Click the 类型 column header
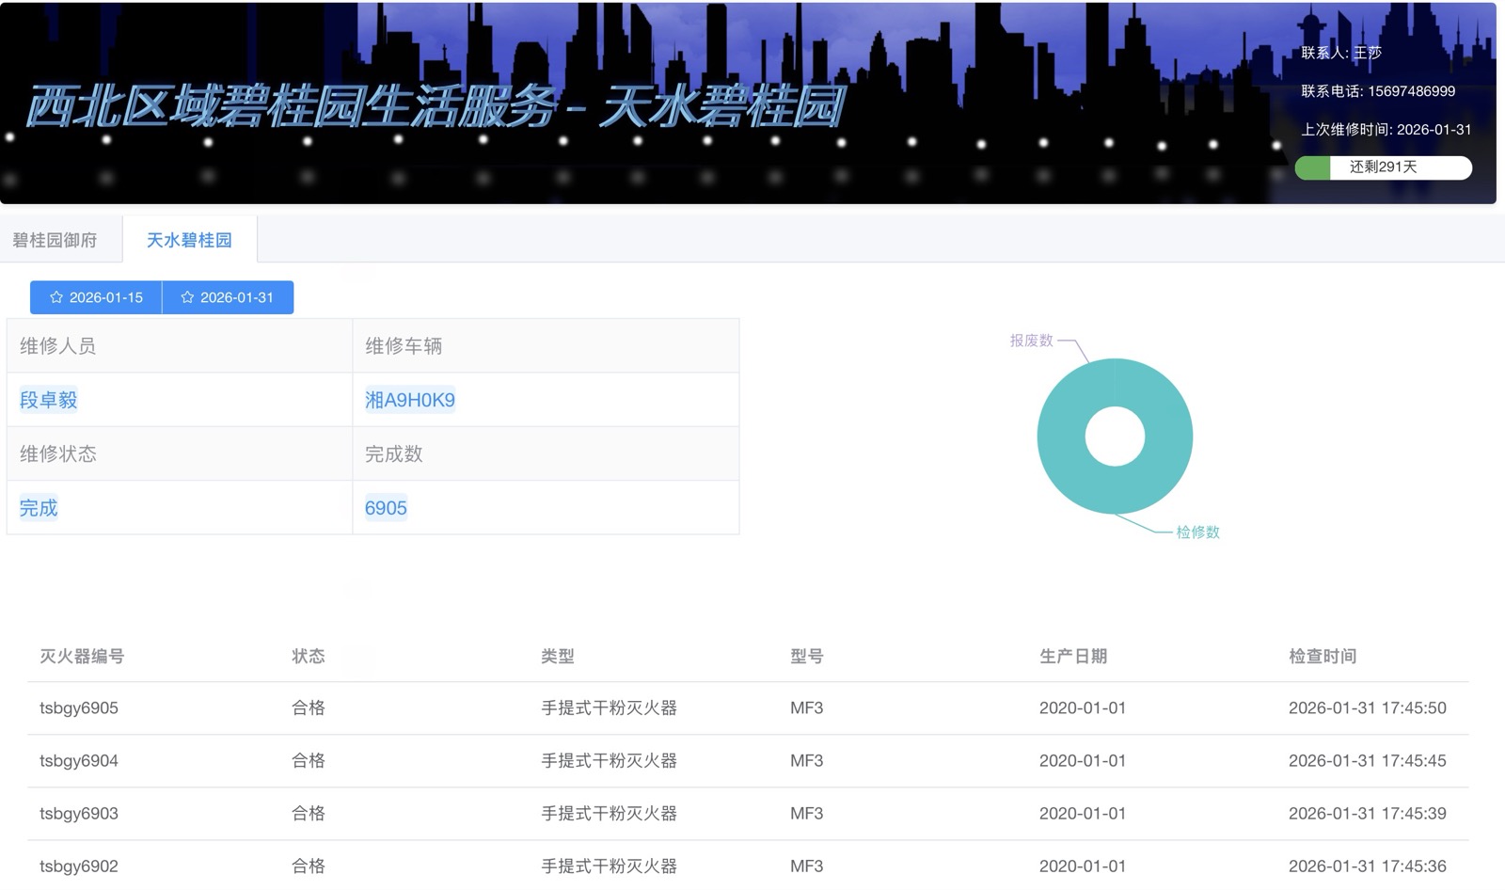Screen dimensions: 1505x890 tap(558, 656)
